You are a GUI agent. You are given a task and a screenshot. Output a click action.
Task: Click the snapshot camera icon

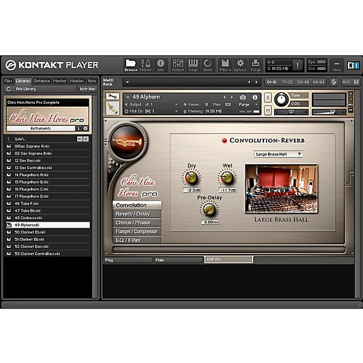pyautogui.click(x=243, y=97)
